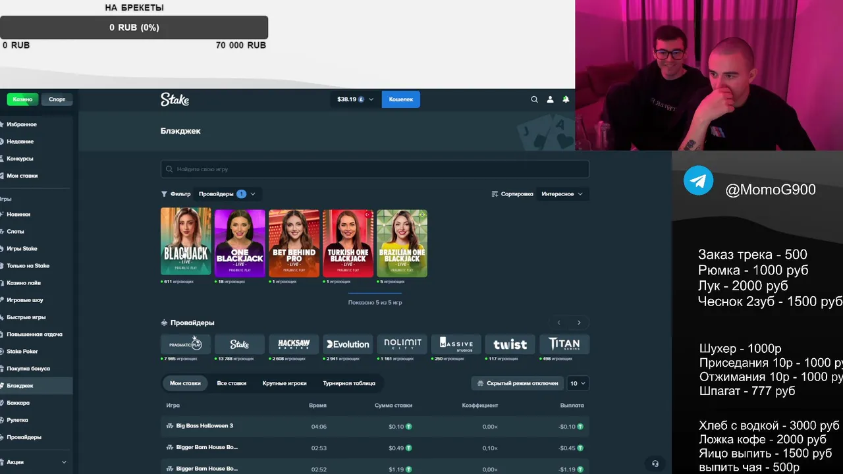Select Evolution provider tile
The height and width of the screenshot is (474, 843).
tap(348, 344)
